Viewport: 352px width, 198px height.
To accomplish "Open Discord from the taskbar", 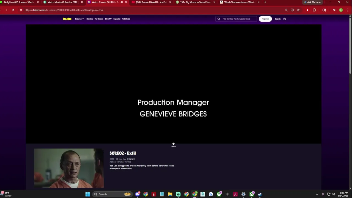I will [x=137, y=194].
